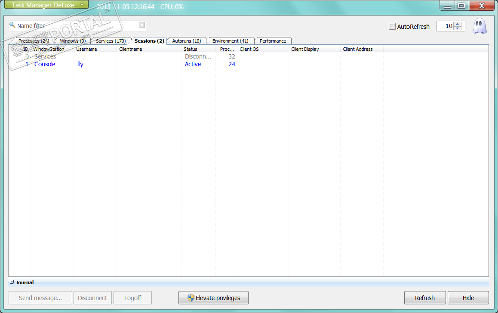Sort by the Clientname column header
Screen dimensions: 498x313
point(149,49)
